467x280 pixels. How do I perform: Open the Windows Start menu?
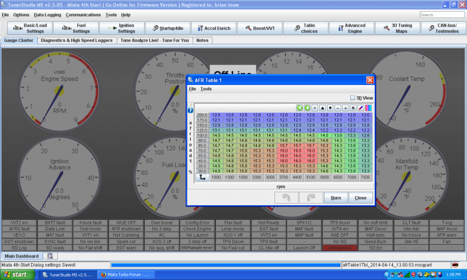18,274
